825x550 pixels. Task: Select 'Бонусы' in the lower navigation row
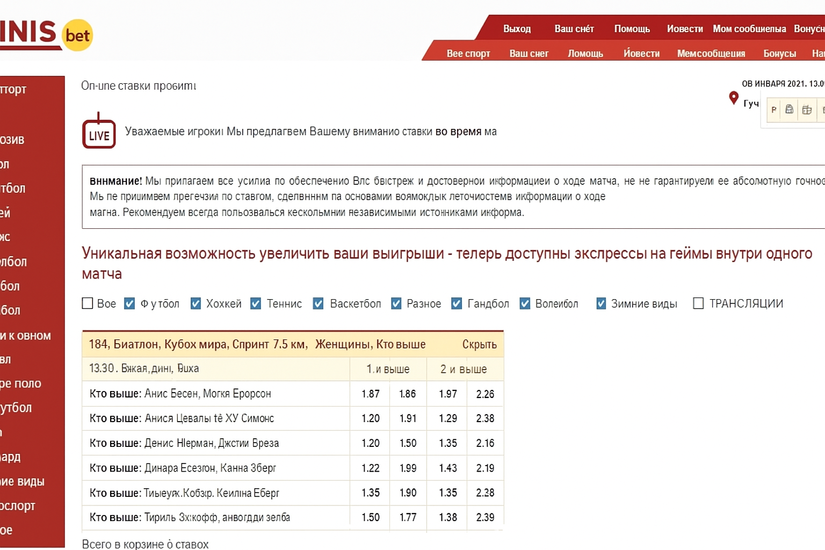point(779,53)
